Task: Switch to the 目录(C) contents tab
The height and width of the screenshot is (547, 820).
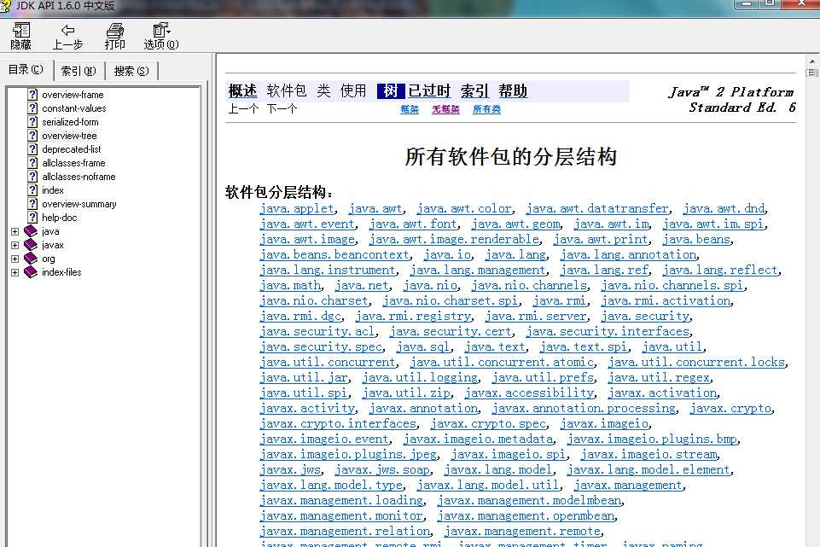Action: tap(26, 70)
